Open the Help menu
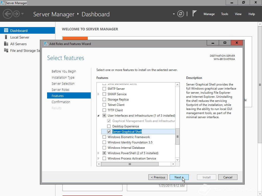This screenshot has width=262, height=196. coord(252,14)
